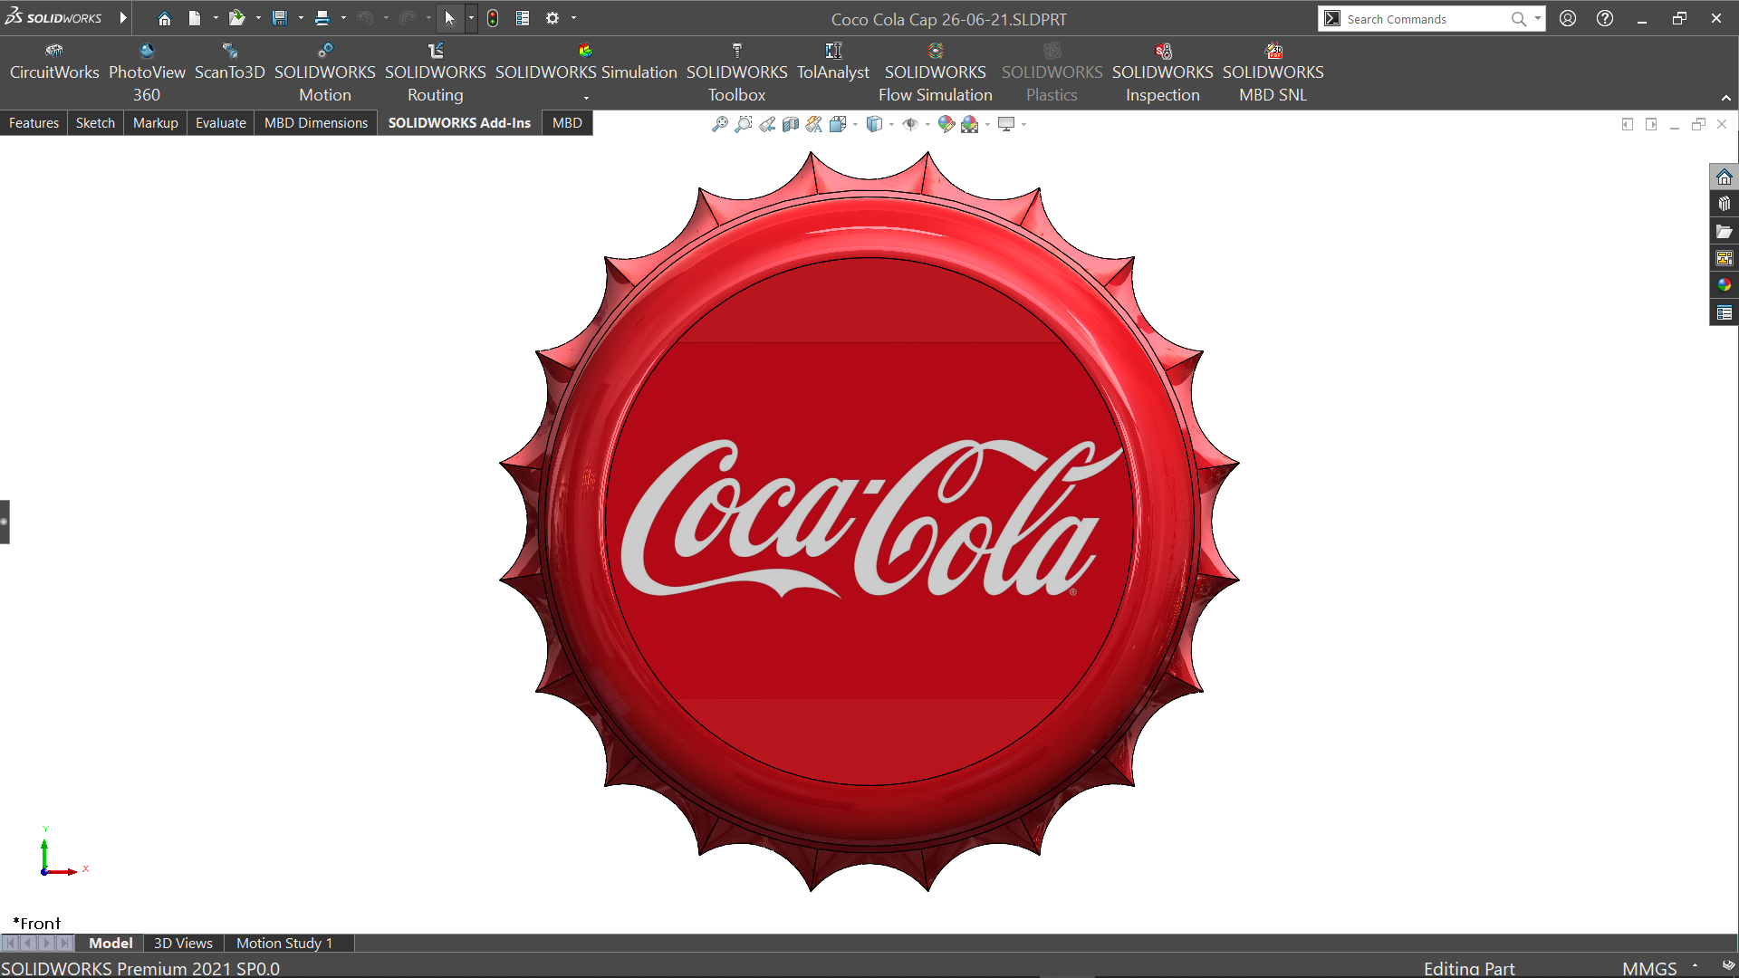Open the 3D Views bottom tab
1739x978 pixels.
(x=183, y=944)
